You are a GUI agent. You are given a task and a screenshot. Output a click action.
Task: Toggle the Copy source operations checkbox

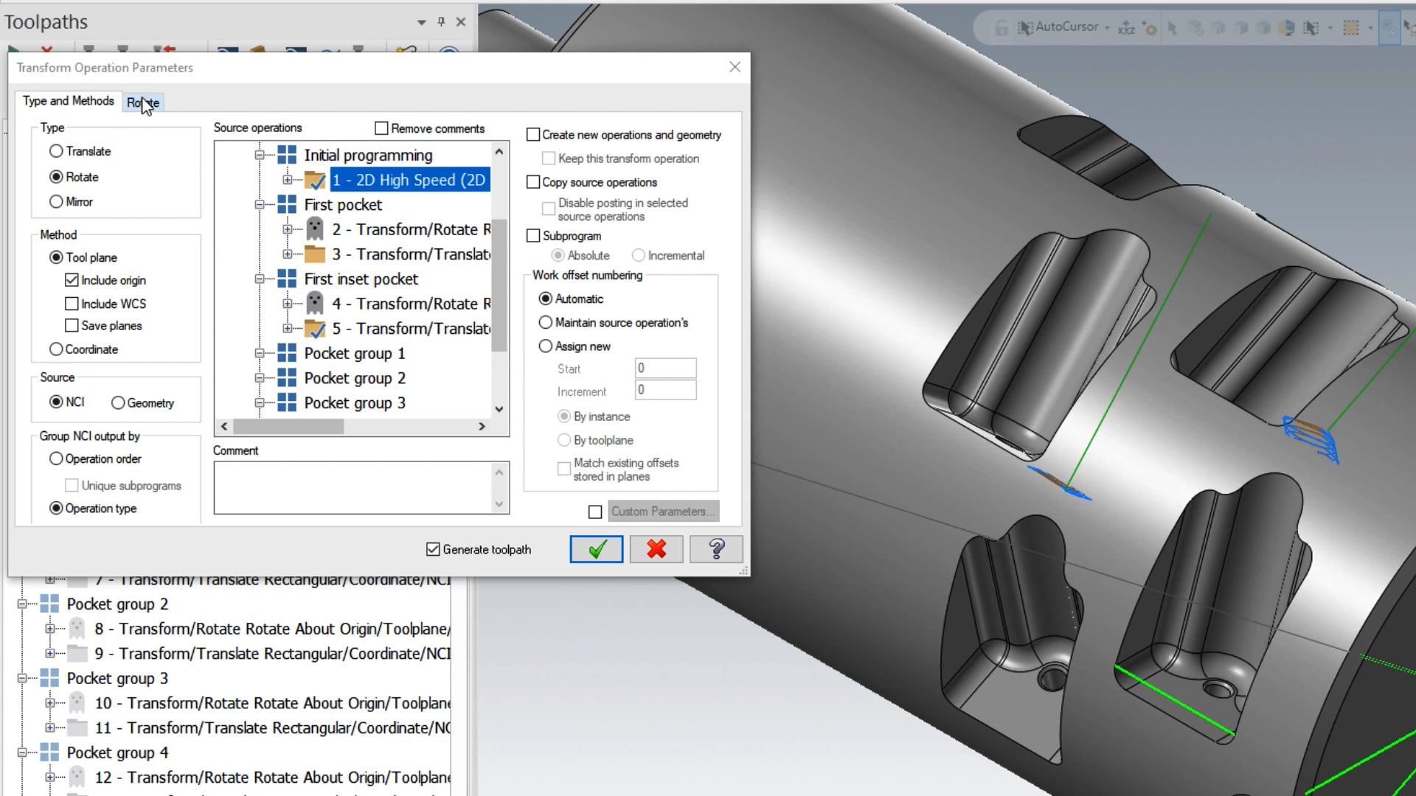click(x=533, y=182)
